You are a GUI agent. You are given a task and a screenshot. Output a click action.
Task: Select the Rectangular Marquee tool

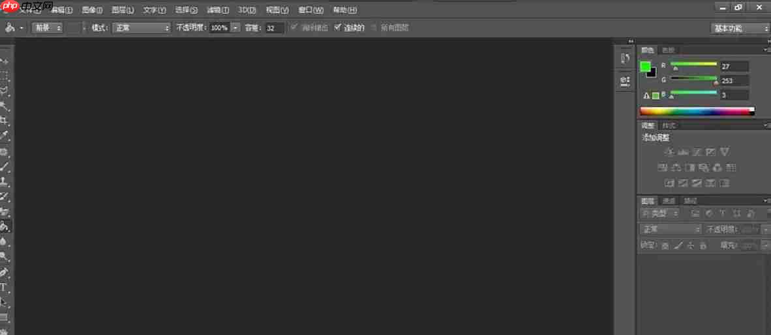pyautogui.click(x=5, y=75)
